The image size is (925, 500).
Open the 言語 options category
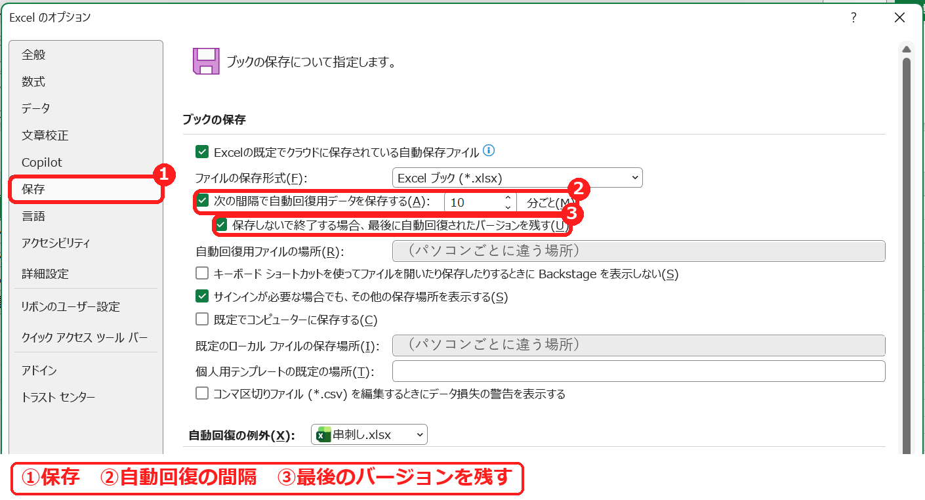[86, 217]
